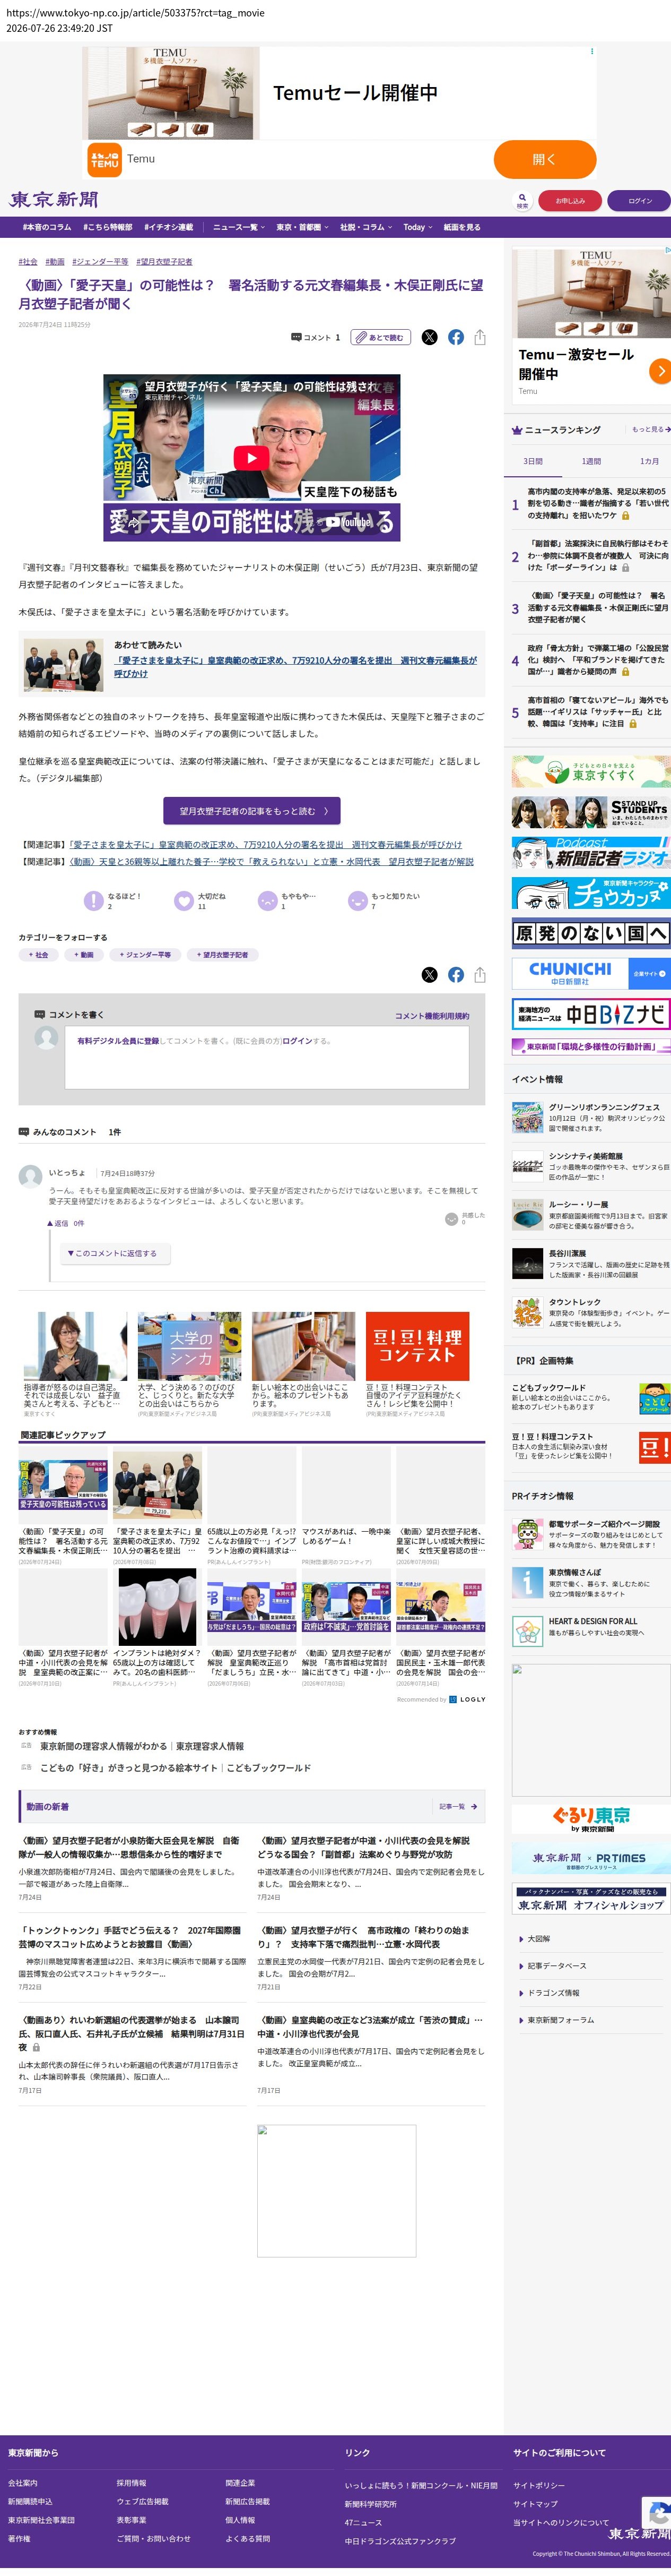Share on Facebook below category follow section
The image size is (671, 2576).
pyautogui.click(x=455, y=974)
